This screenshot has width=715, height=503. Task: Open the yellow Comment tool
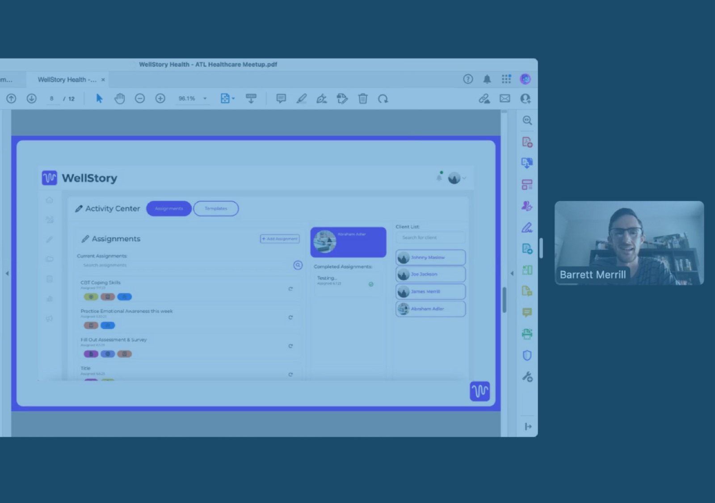click(x=527, y=313)
